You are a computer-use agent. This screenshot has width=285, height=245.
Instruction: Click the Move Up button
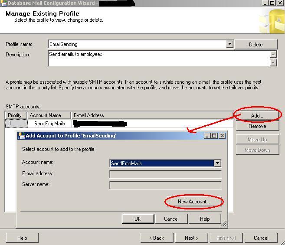click(257, 140)
